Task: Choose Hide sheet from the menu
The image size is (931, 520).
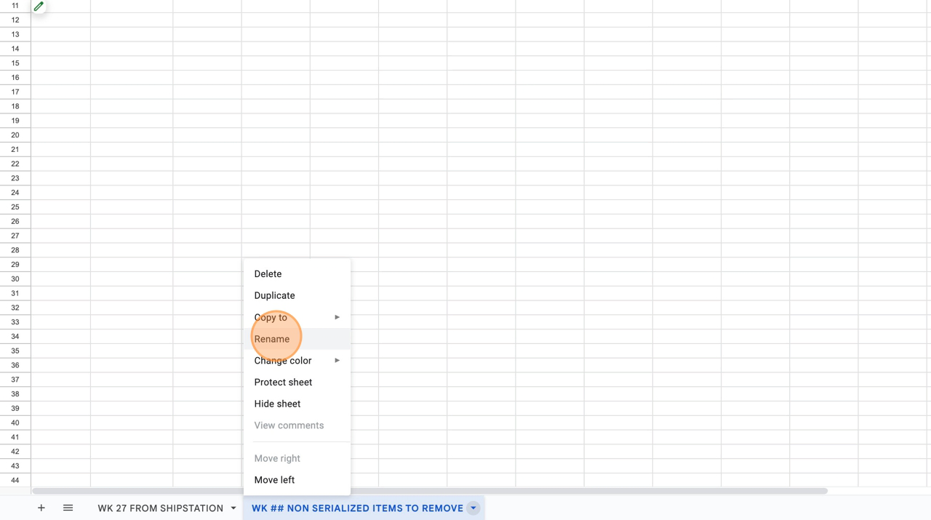Action: click(277, 404)
